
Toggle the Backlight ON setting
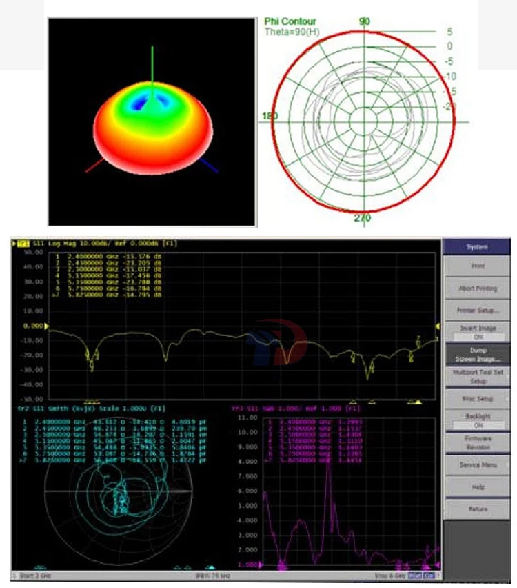(477, 420)
